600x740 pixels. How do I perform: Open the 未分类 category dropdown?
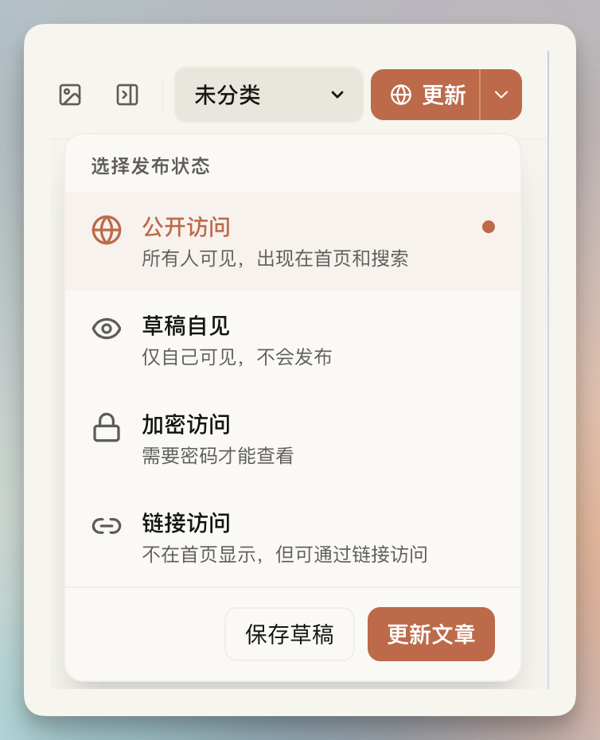(x=268, y=94)
